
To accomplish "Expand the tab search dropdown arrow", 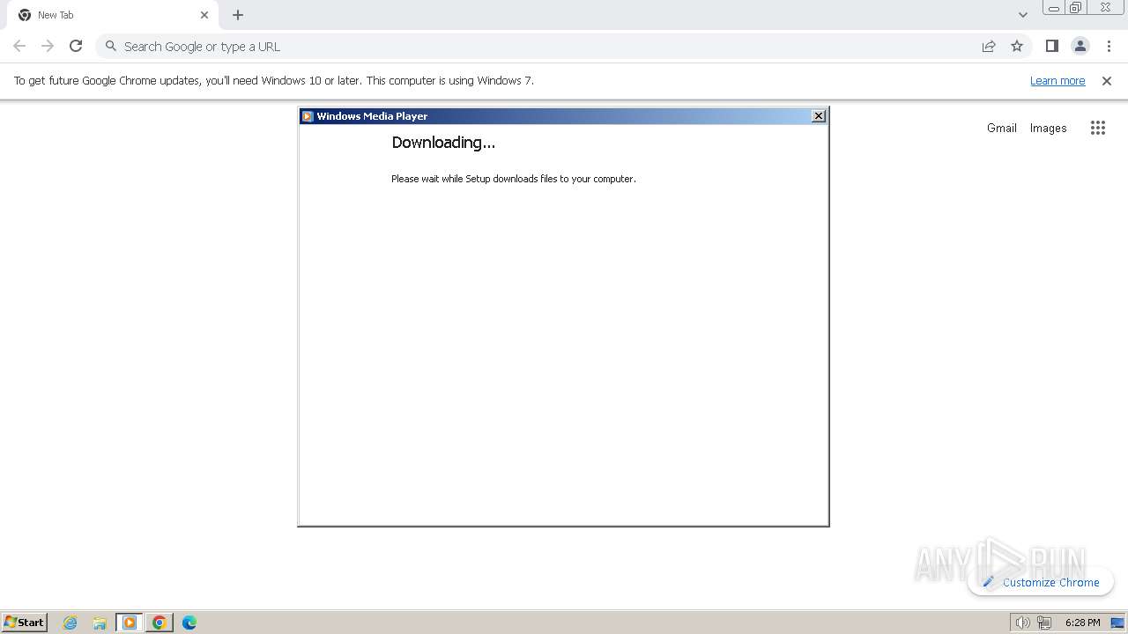I will [1022, 15].
